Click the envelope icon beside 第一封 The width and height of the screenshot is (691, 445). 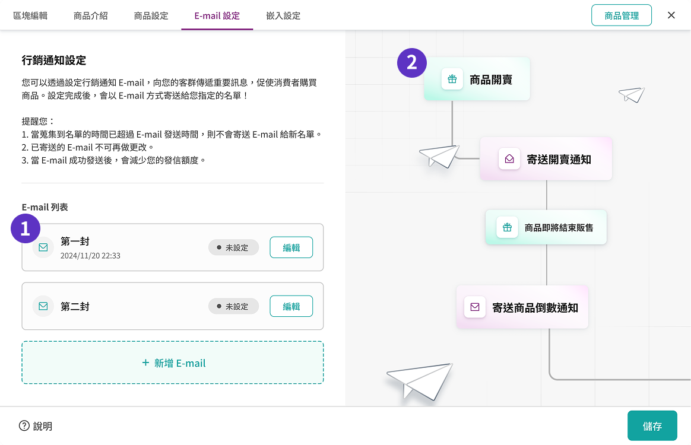[43, 247]
